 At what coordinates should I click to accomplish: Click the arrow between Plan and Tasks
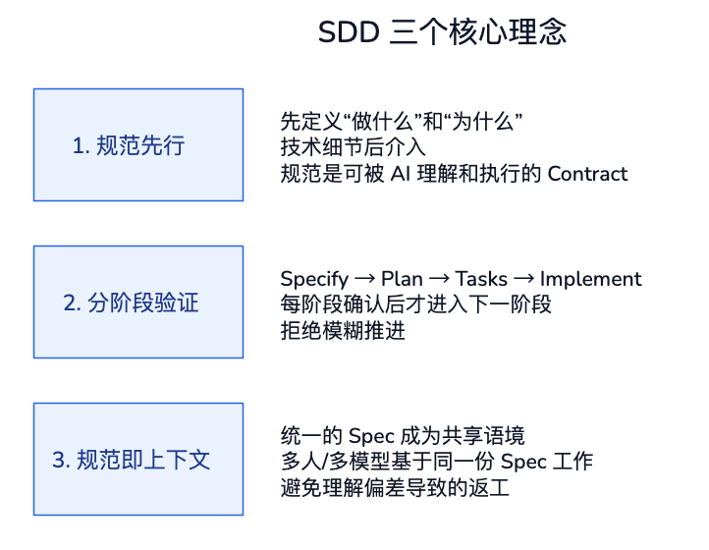pos(439,280)
